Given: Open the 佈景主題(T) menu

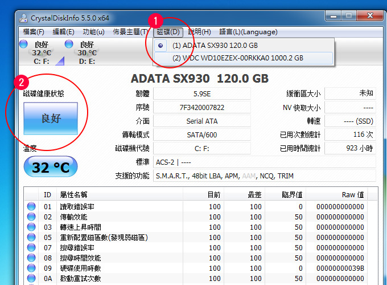Looking at the screenshot, I should point(130,32).
